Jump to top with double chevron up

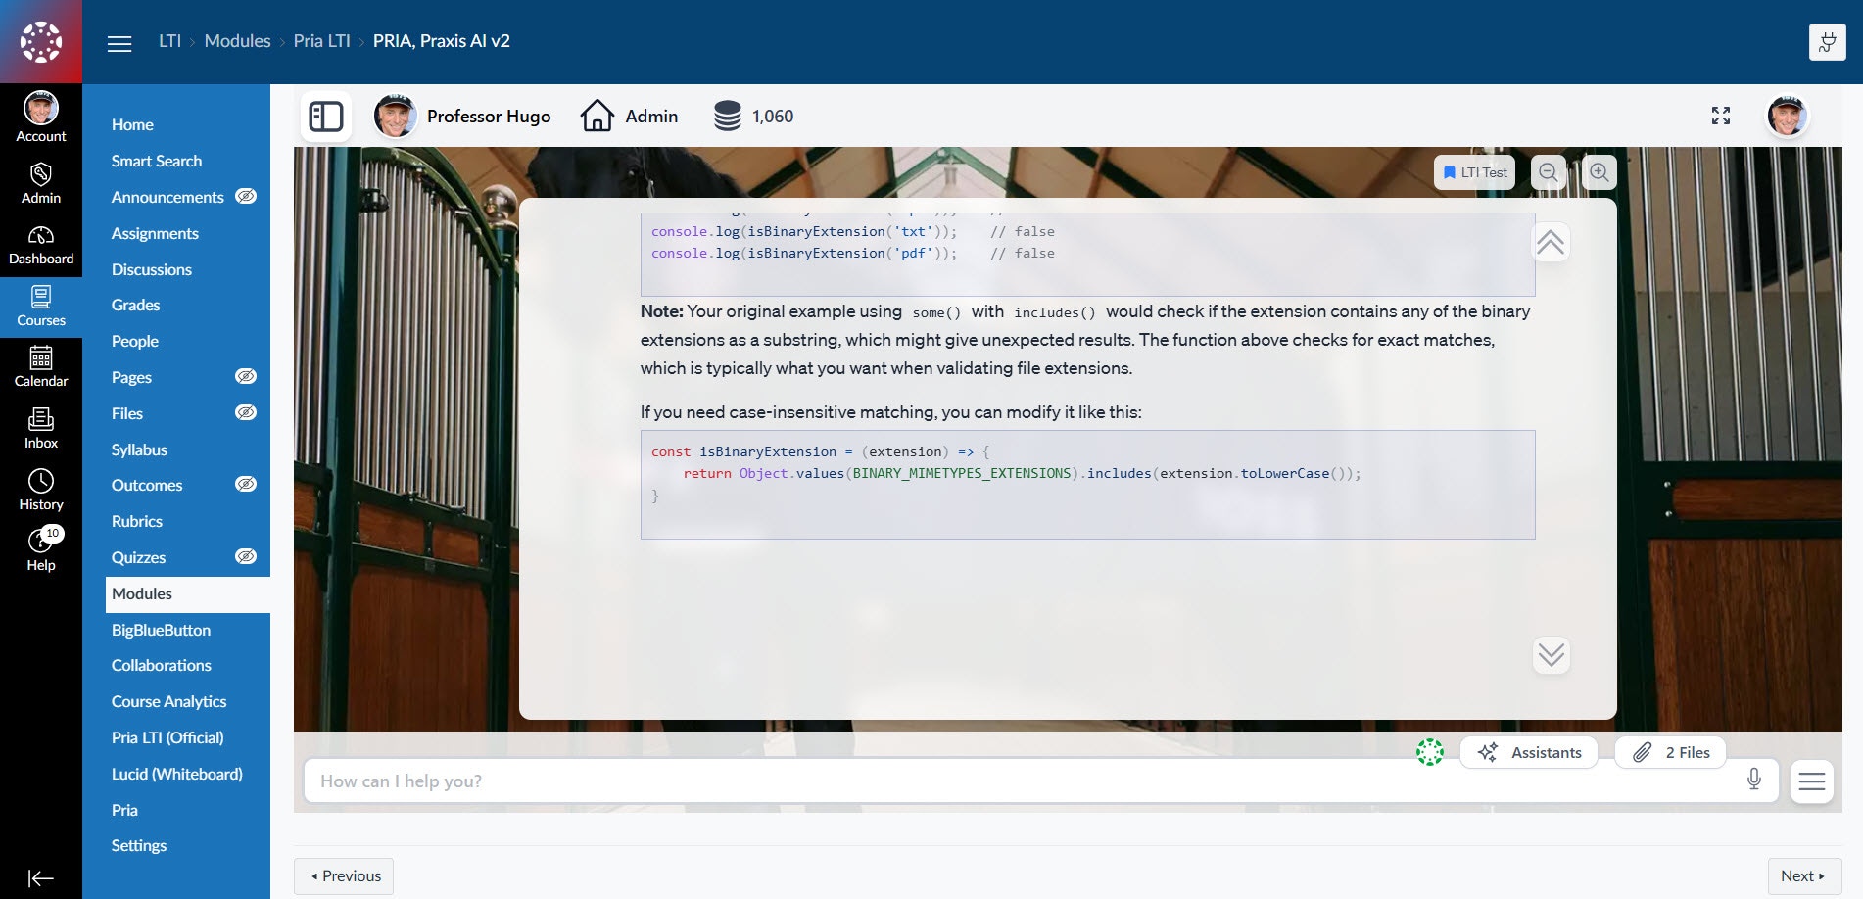1551,243
